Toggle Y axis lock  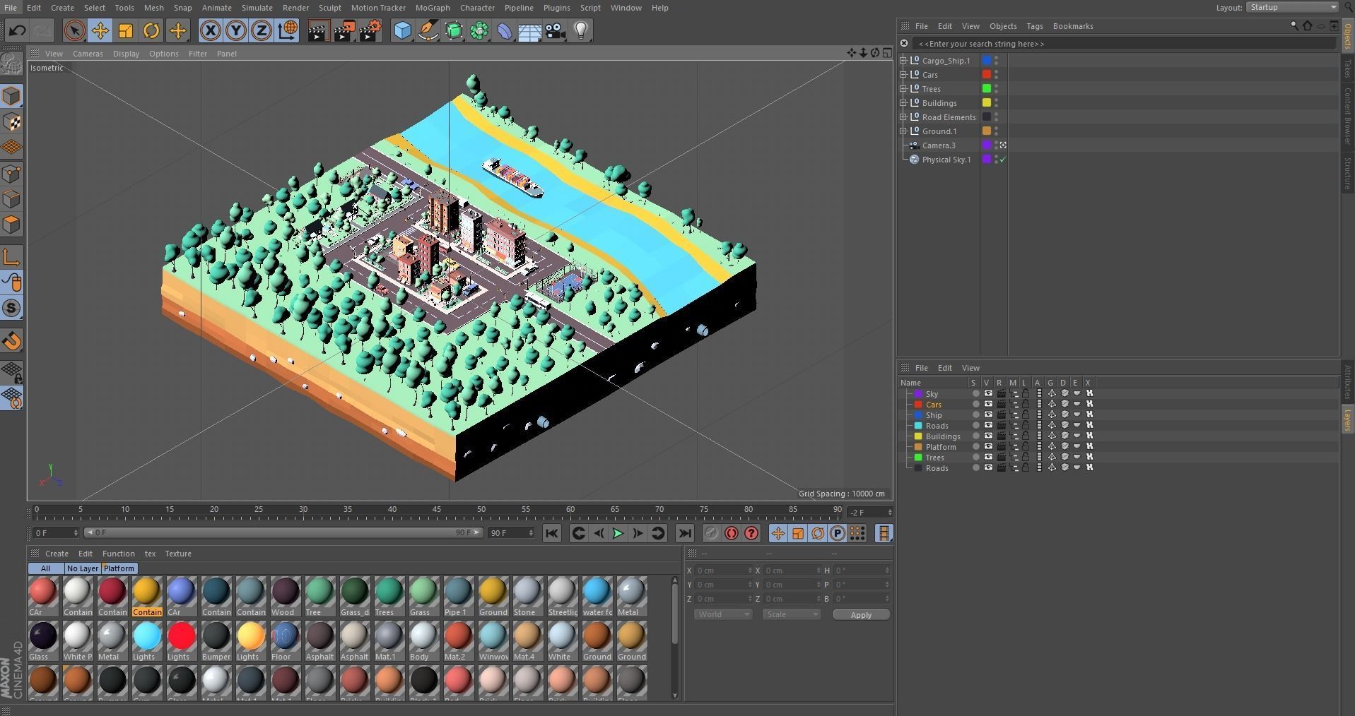[x=236, y=30]
